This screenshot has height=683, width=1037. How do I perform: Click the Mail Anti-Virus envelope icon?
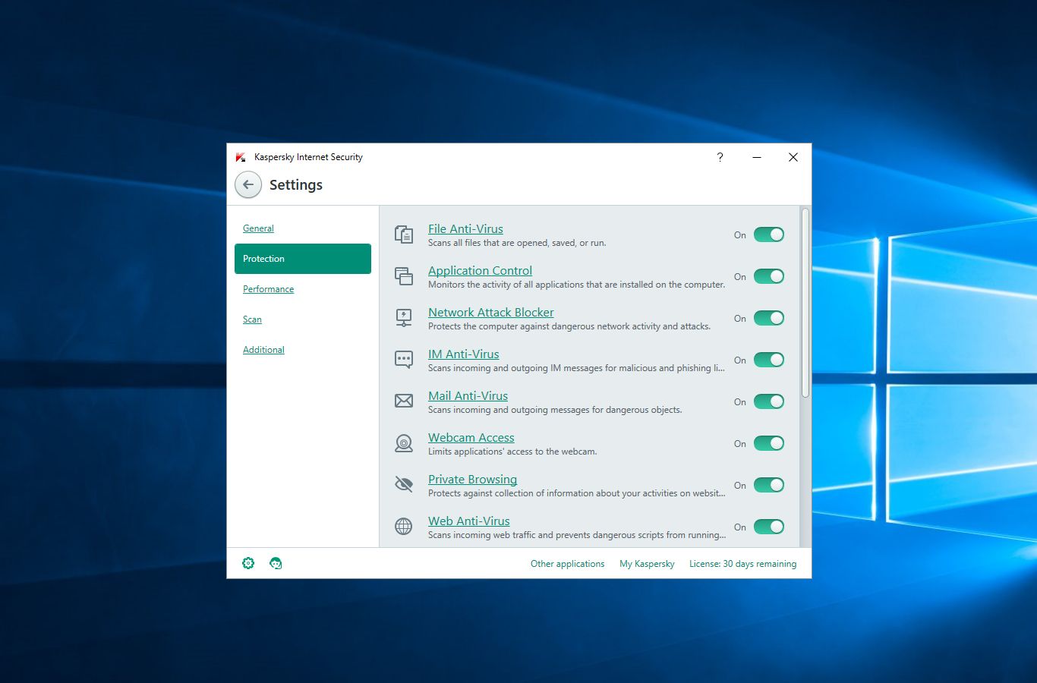point(404,401)
